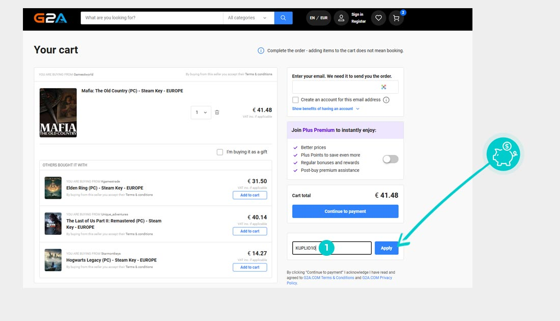Viewport: 560px width, 321px height.
Task: Click the email address input field
Action: click(336, 87)
